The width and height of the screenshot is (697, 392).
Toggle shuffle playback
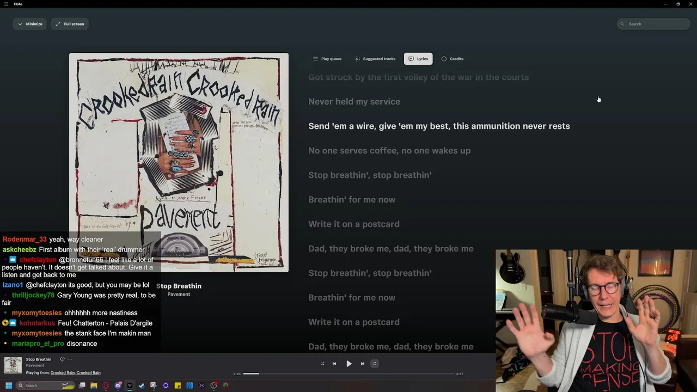tap(322, 364)
